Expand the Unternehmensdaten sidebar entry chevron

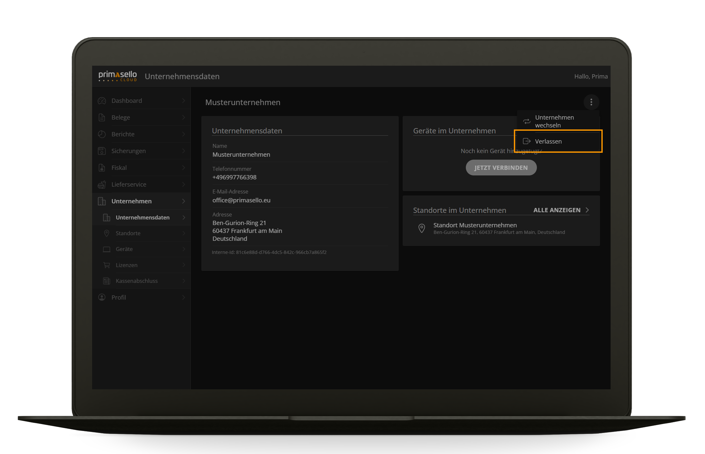tap(184, 217)
